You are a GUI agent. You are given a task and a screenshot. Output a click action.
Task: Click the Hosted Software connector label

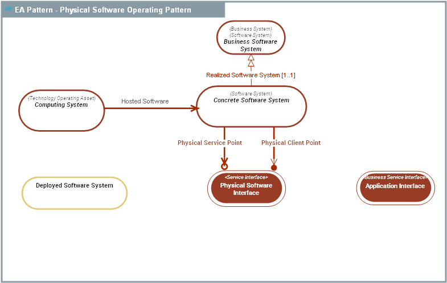(145, 101)
